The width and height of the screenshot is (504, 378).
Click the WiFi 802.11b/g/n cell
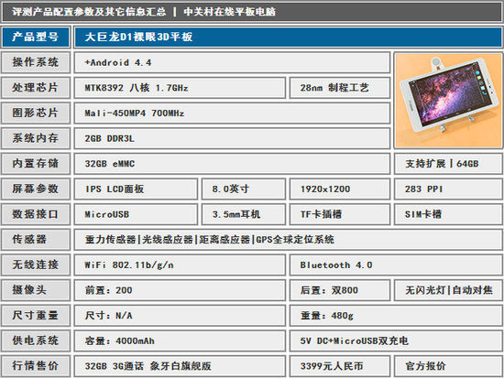(x=180, y=265)
